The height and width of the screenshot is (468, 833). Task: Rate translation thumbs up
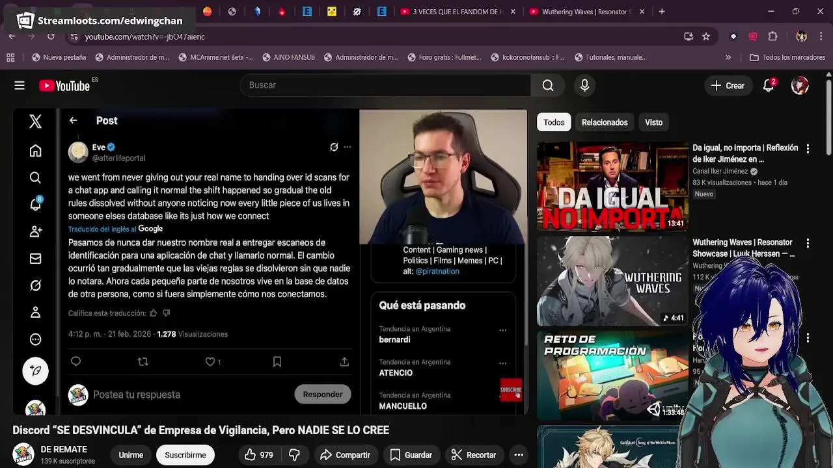pyautogui.click(x=153, y=313)
